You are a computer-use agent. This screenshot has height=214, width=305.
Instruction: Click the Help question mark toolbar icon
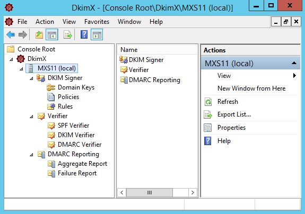tap(84, 34)
